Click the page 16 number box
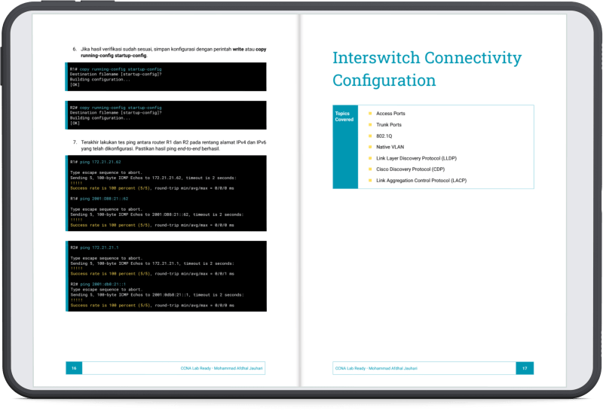The image size is (603, 411). [x=74, y=368]
